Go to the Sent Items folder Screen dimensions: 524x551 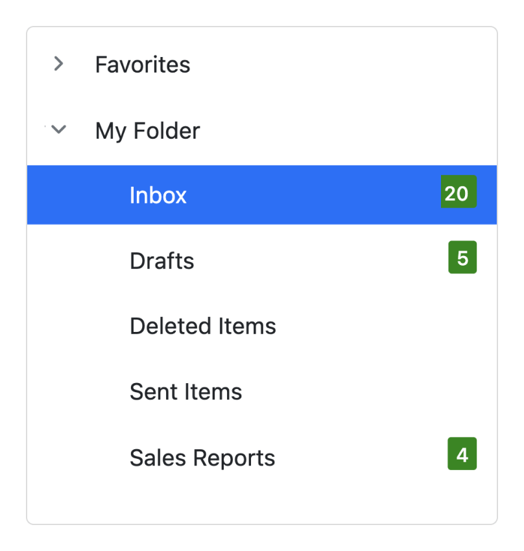point(185,392)
